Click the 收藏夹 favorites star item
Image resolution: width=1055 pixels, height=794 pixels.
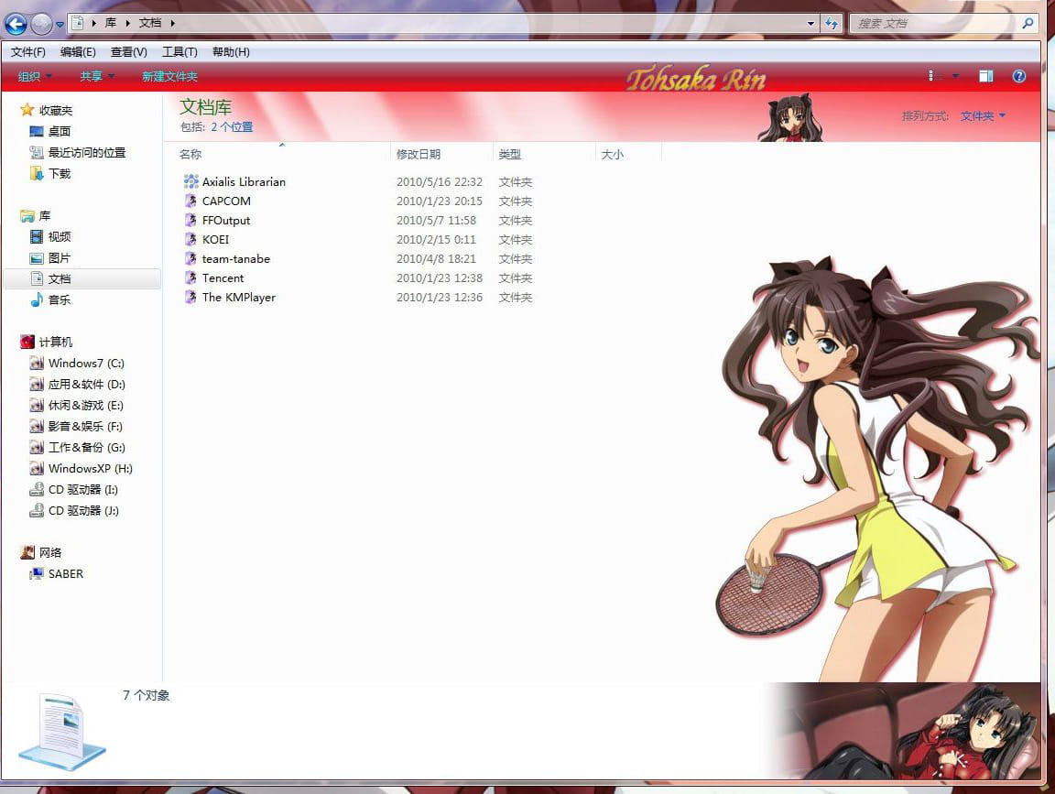[55, 109]
